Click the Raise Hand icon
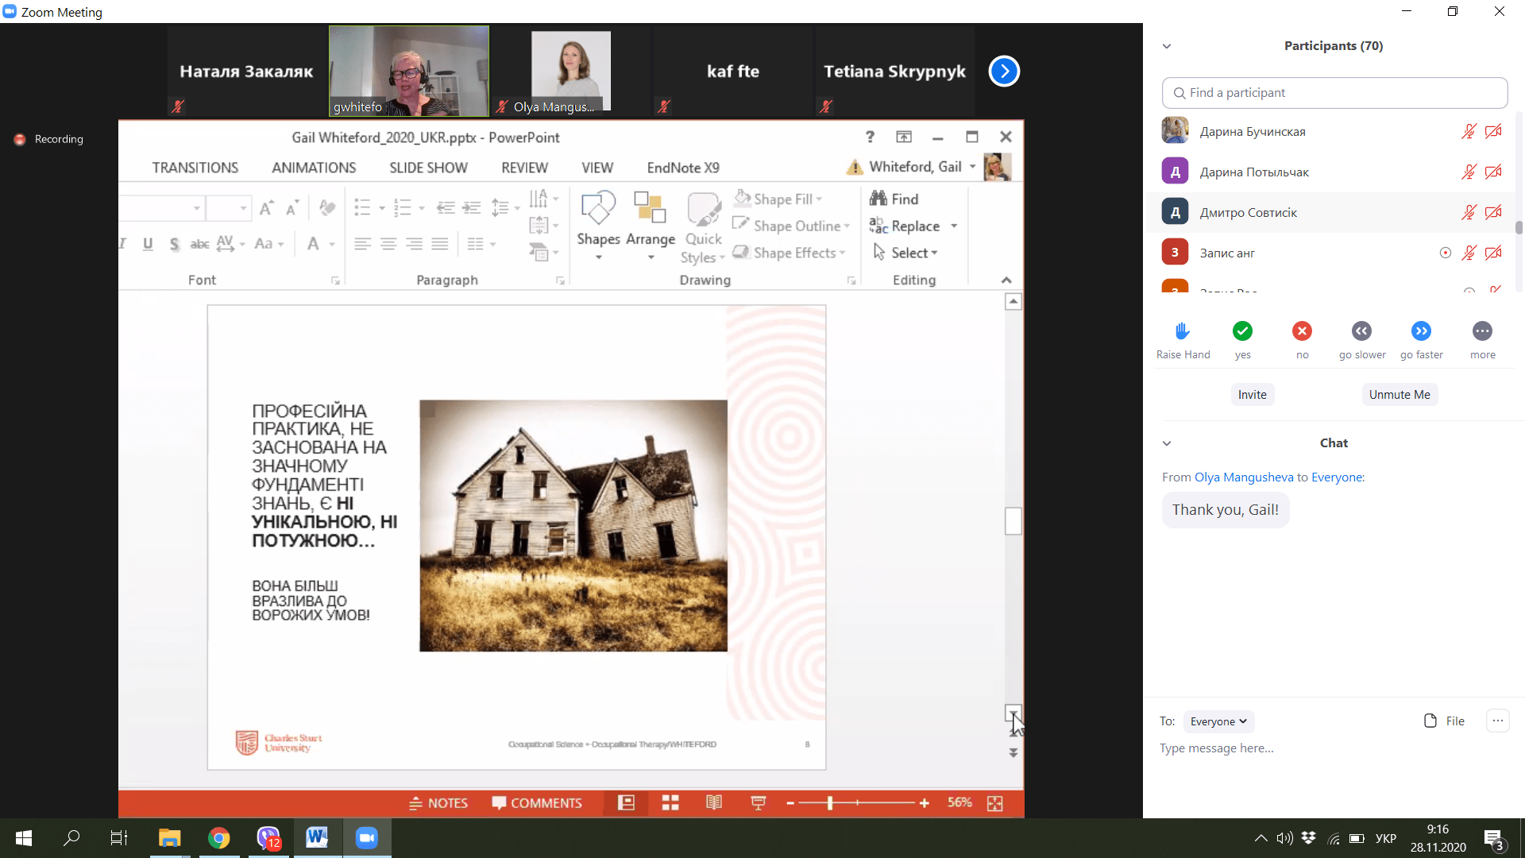1525x858 pixels. click(1182, 331)
